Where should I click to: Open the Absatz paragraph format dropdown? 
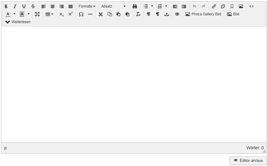(113, 6)
